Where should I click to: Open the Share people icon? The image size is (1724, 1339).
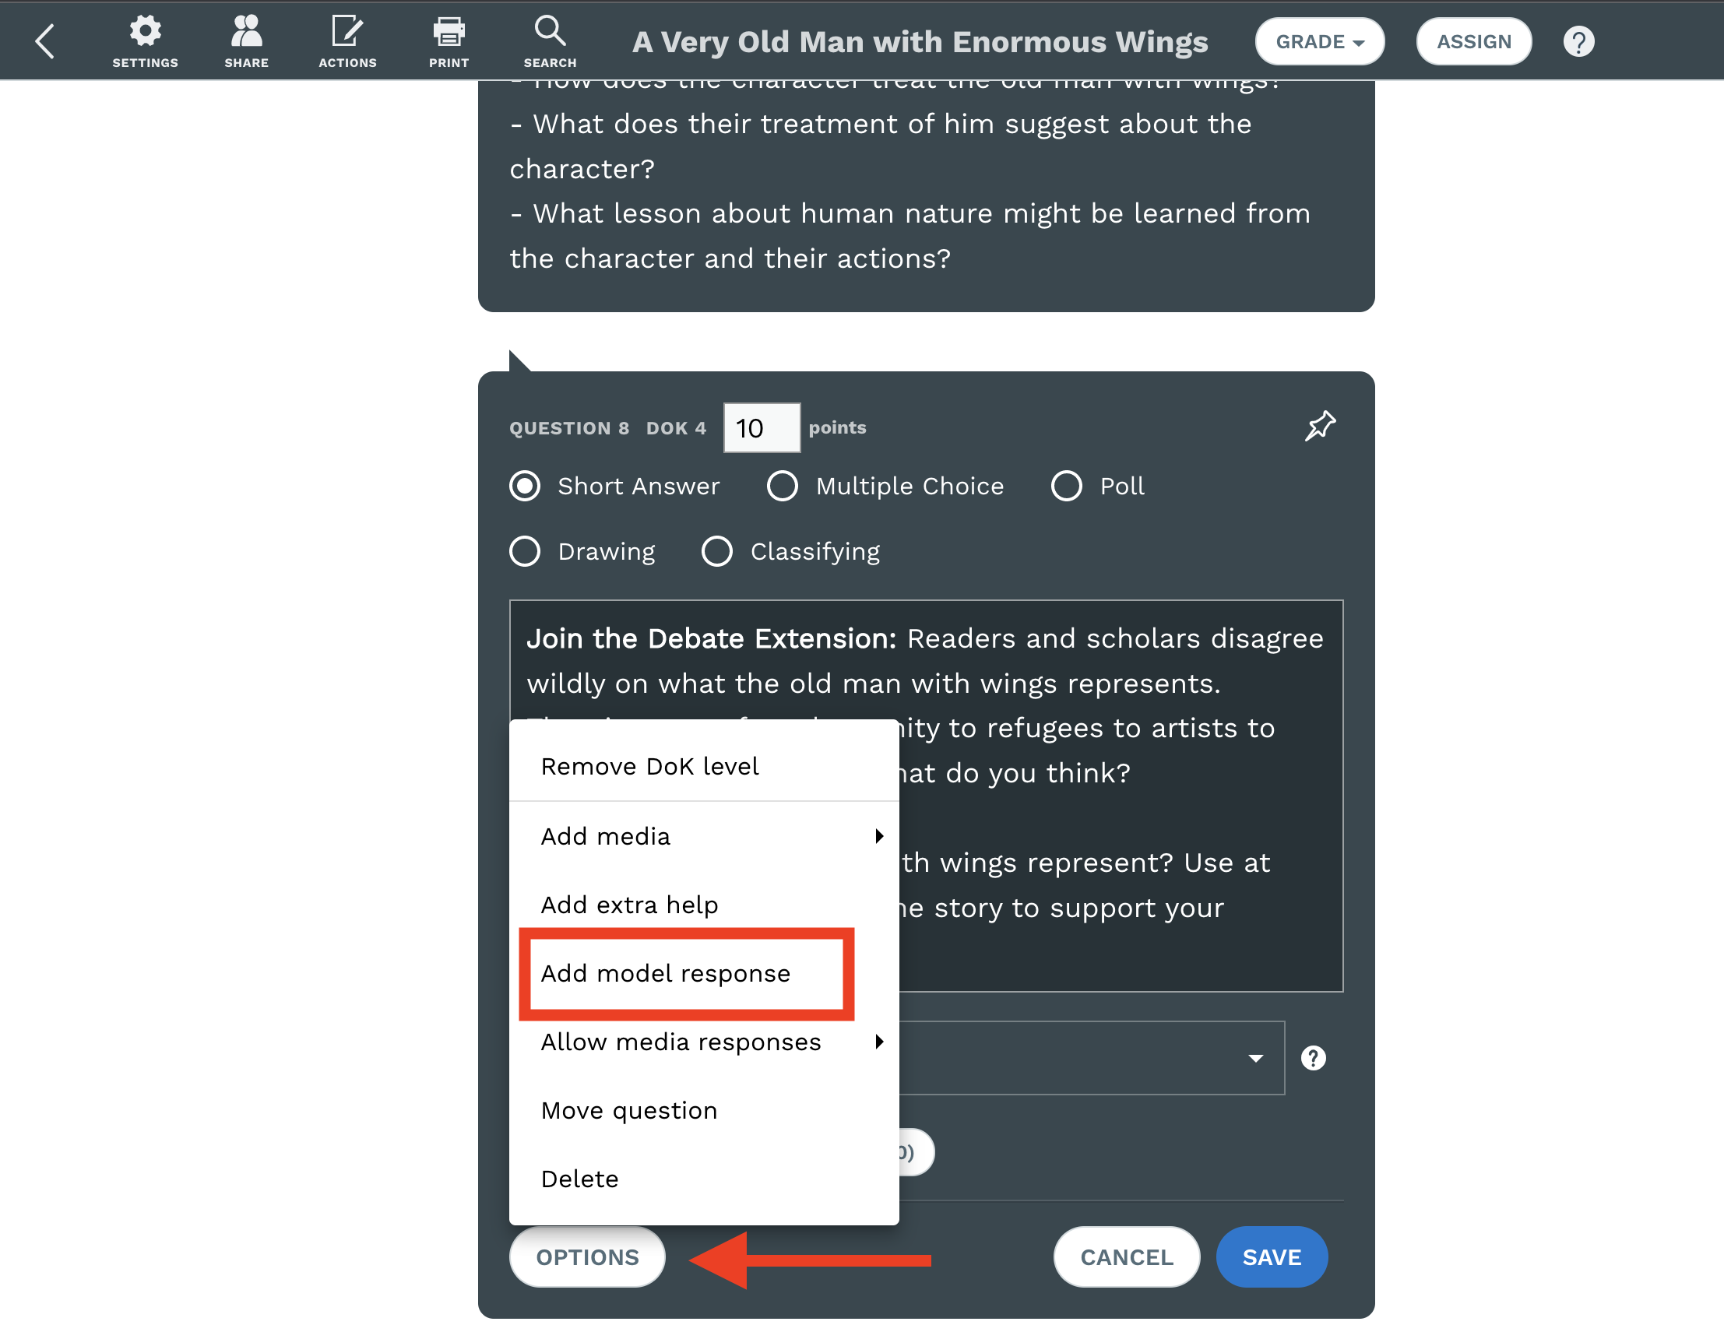click(246, 41)
